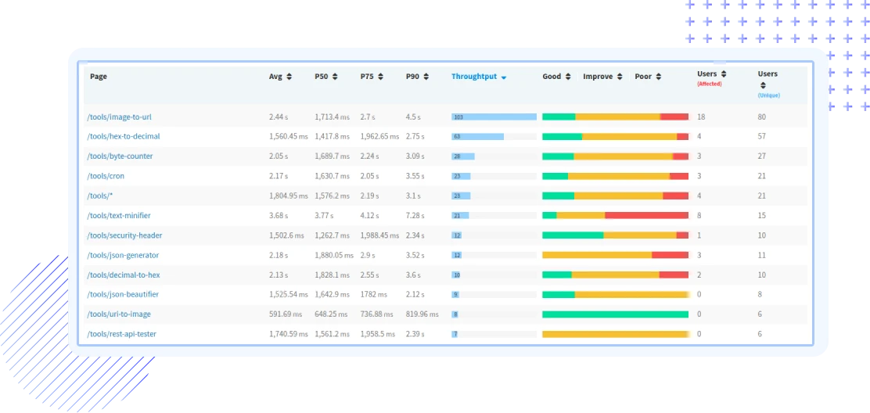
Task: Open /tools/cron page link
Action: click(106, 176)
